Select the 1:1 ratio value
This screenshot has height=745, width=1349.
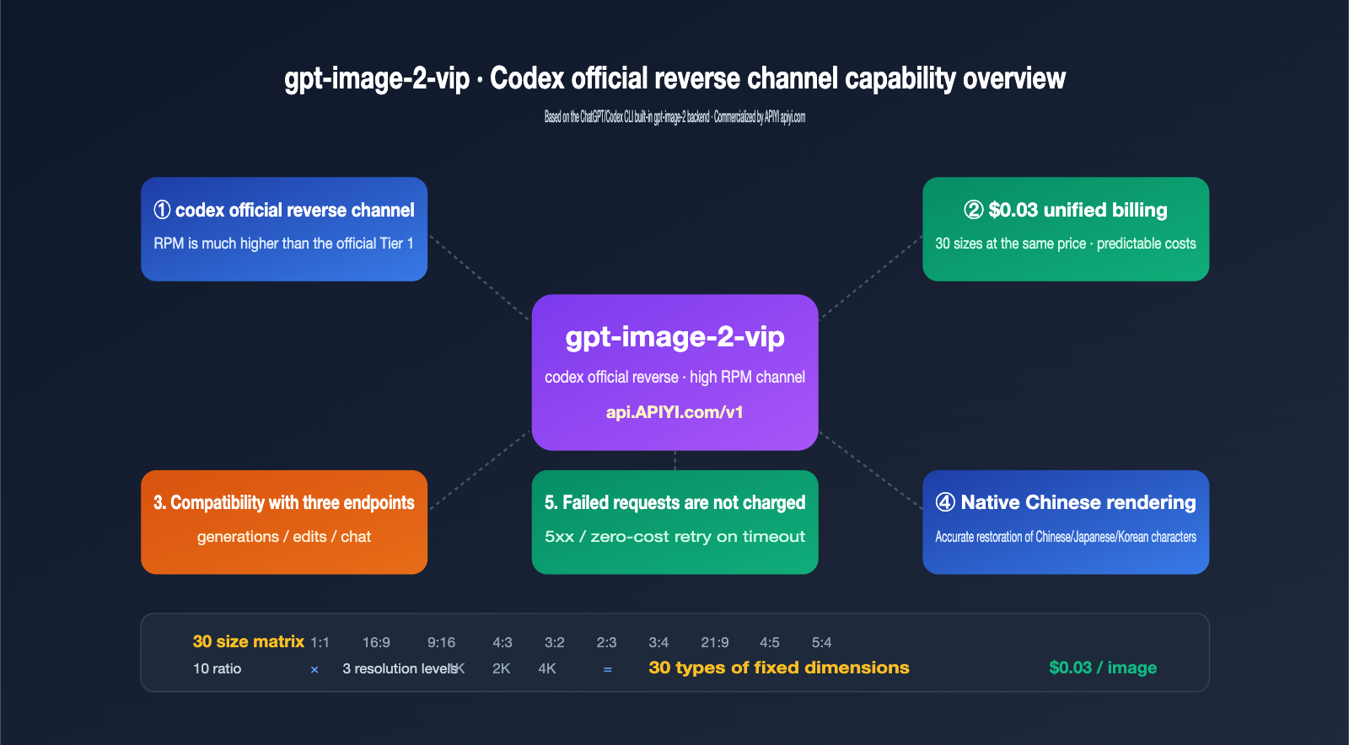click(320, 642)
